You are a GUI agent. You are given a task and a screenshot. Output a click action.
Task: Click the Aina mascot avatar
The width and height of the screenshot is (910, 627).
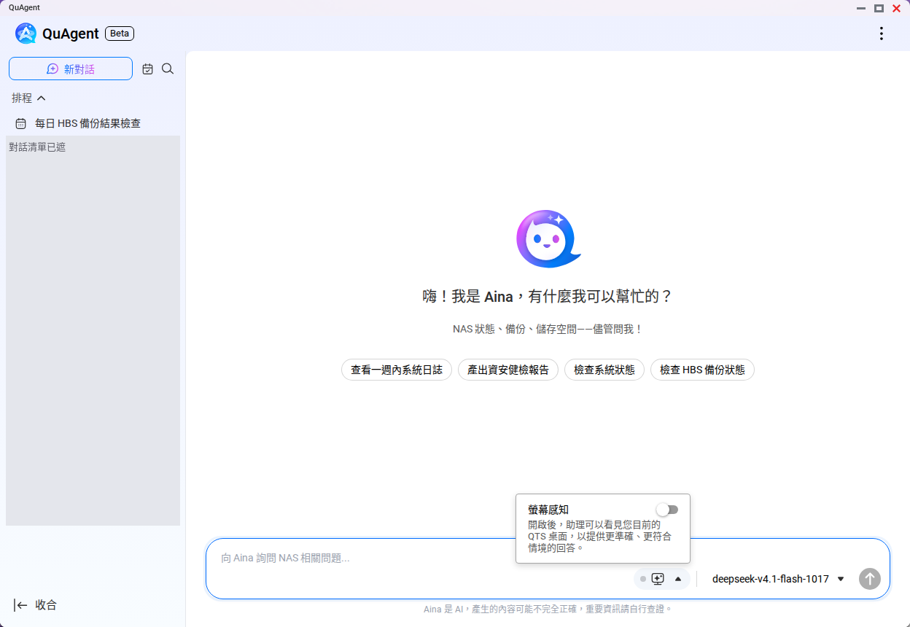pyautogui.click(x=548, y=238)
